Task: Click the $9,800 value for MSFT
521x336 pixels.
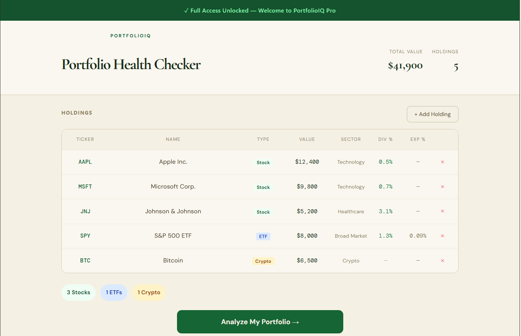Action: 307,187
